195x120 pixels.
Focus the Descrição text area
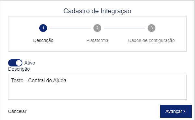point(97,87)
